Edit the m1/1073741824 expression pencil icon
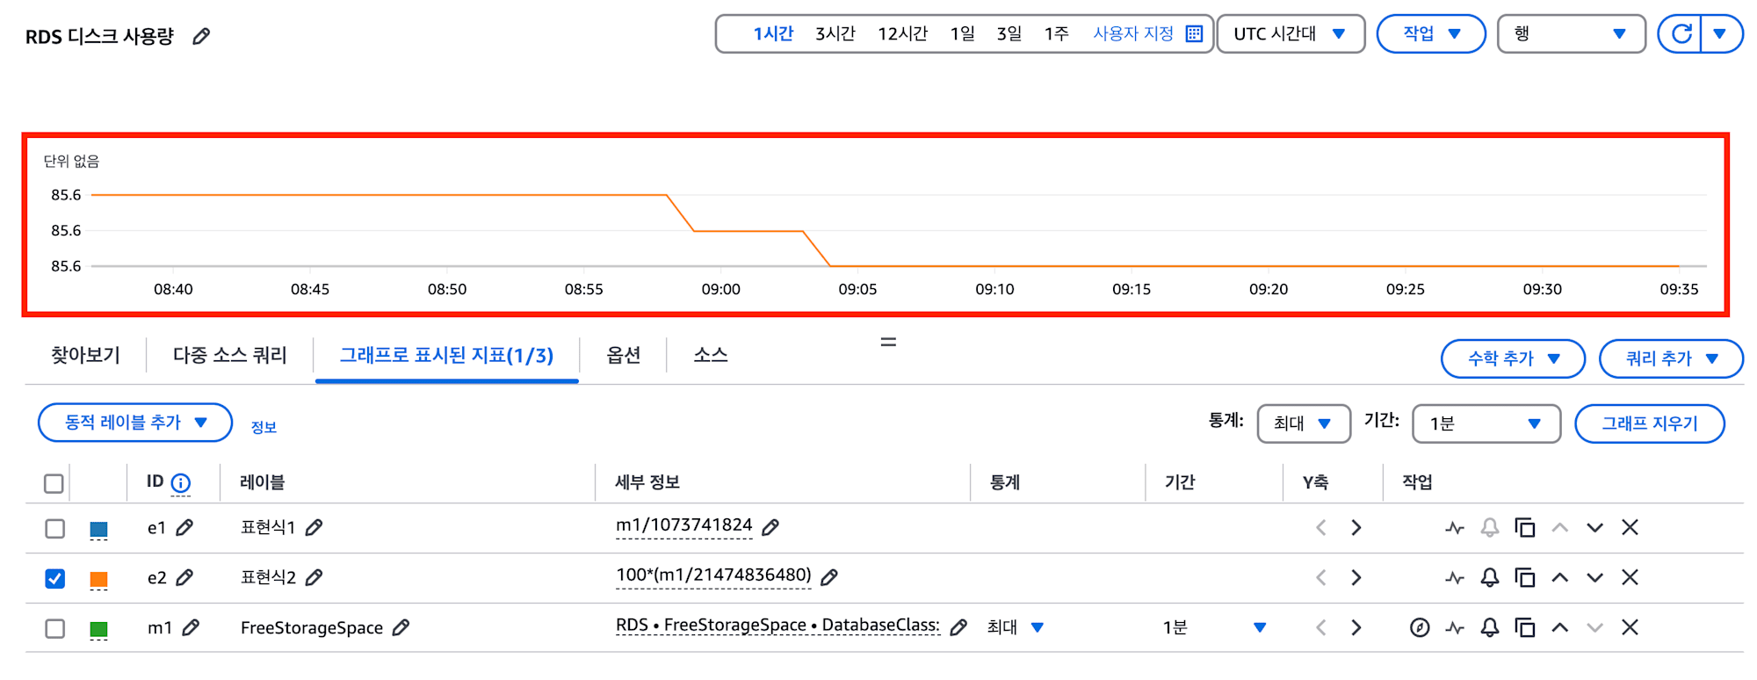The width and height of the screenshot is (1757, 680). pos(770,527)
